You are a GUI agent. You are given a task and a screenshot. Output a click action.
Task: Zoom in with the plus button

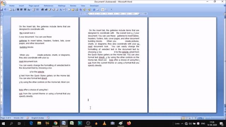point(224,118)
